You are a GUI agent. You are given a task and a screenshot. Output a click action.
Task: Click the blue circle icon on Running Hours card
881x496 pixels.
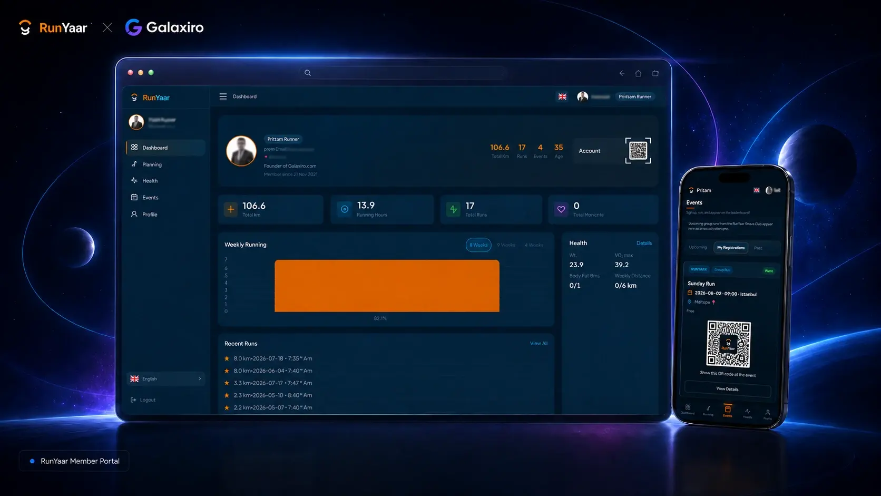[345, 209]
